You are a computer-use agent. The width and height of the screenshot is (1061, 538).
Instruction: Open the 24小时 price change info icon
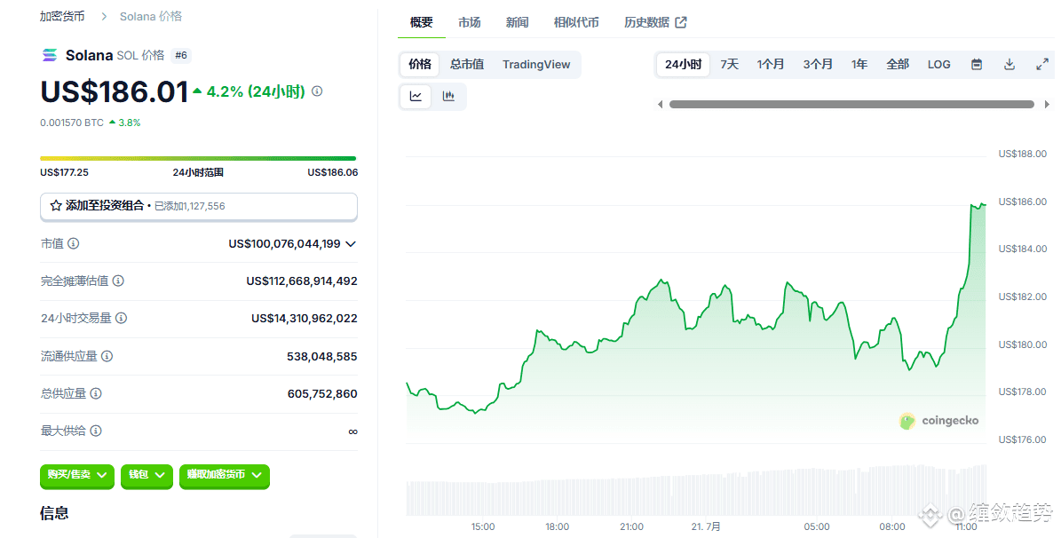coord(317,91)
